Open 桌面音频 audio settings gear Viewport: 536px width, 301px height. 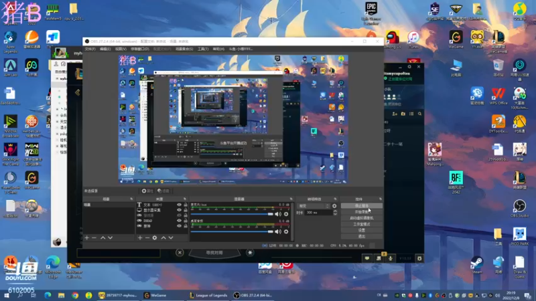click(x=286, y=231)
